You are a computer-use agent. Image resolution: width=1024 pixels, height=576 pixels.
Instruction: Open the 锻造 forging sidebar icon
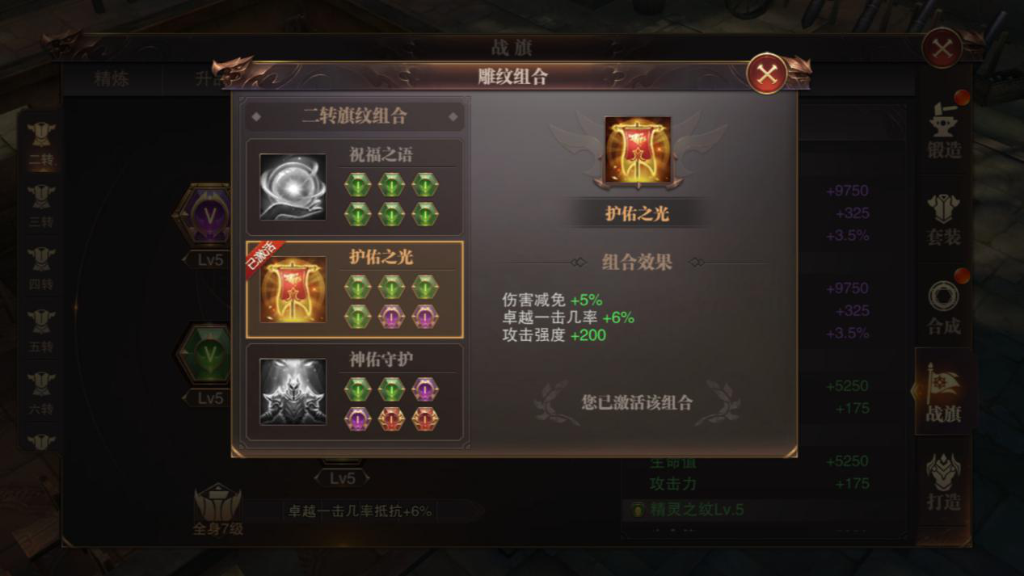(x=943, y=129)
